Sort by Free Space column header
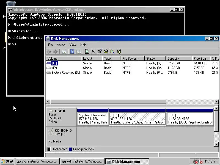 point(201,59)
